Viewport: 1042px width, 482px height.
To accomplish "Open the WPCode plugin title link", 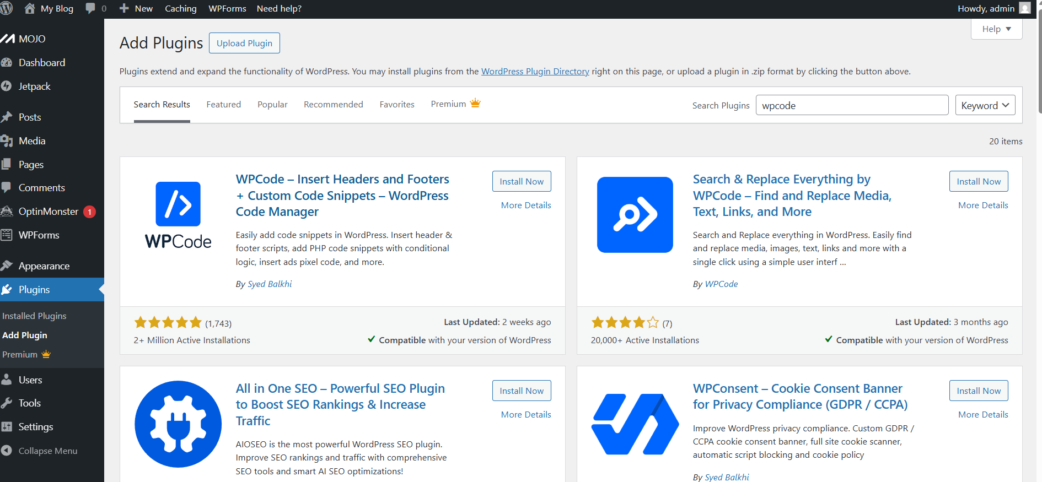I will click(342, 195).
